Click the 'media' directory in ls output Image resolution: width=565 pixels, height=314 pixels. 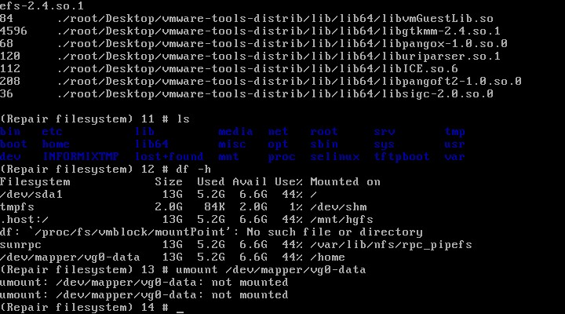(235, 132)
